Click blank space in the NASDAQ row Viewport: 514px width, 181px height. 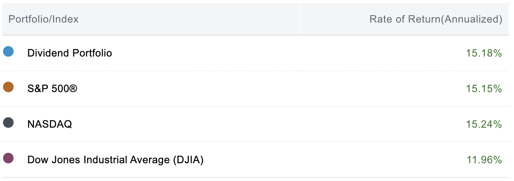(x=277, y=124)
